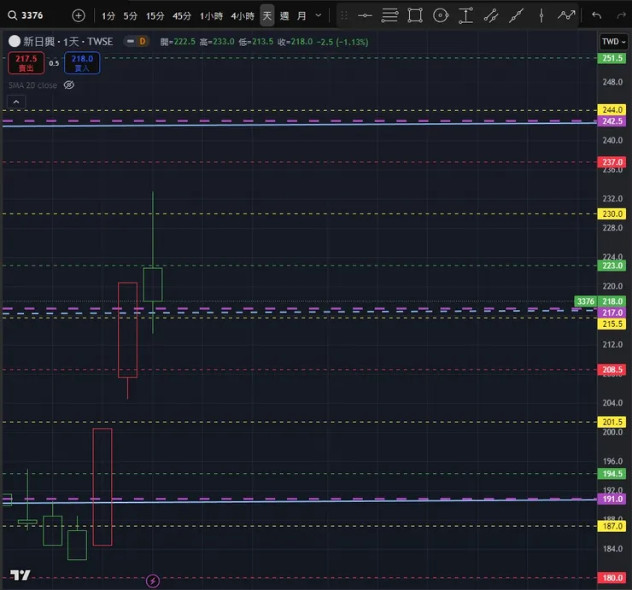Click the 3376 last-price symbol tag
This screenshot has height=590, width=632.
point(585,301)
